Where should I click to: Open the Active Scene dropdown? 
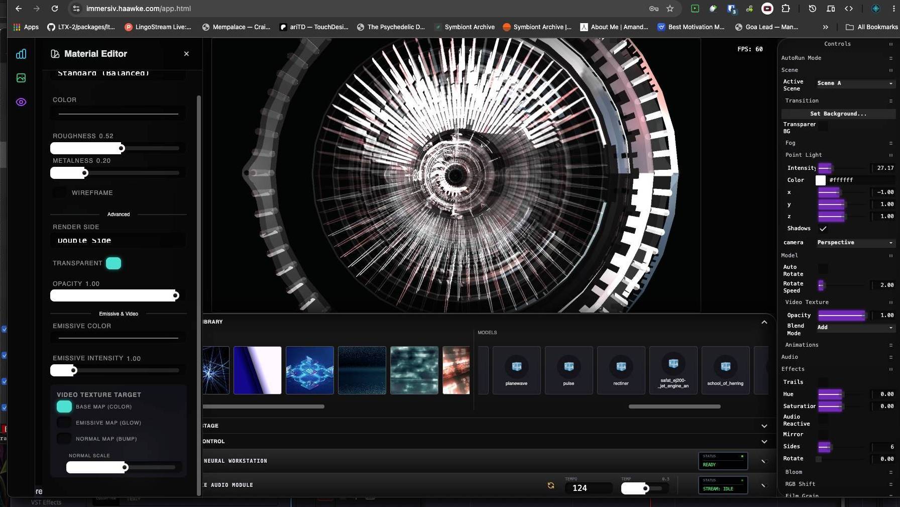855,83
